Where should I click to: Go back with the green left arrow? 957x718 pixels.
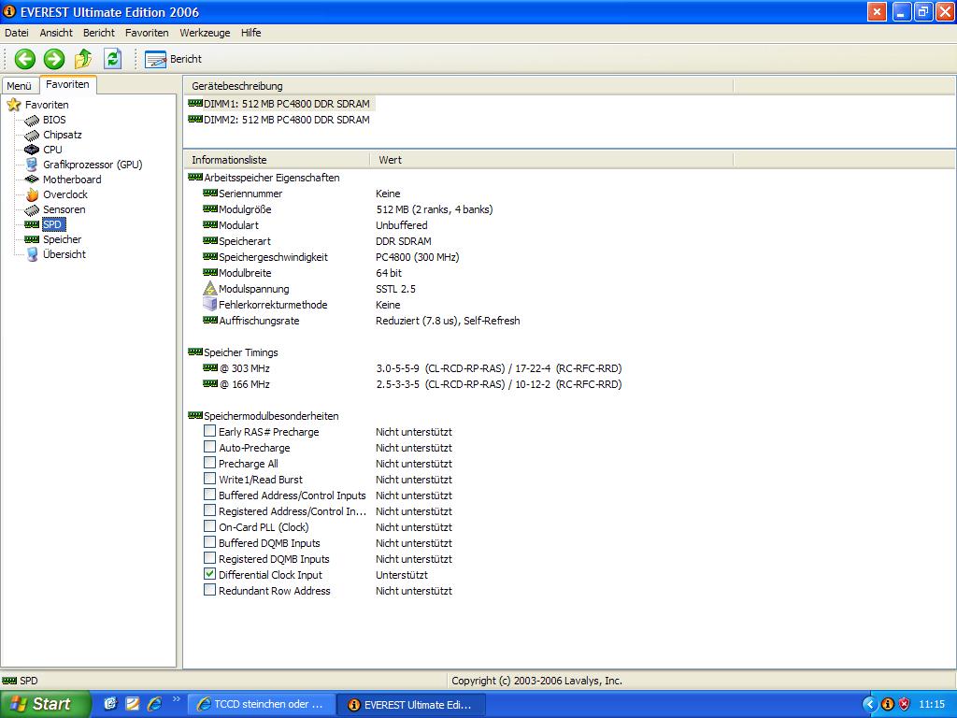point(25,59)
